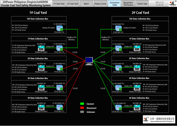Click 2# Date Collection Box title in 2# Coal Yard
The image size is (177, 126).
pyautogui.click(x=139, y=58)
